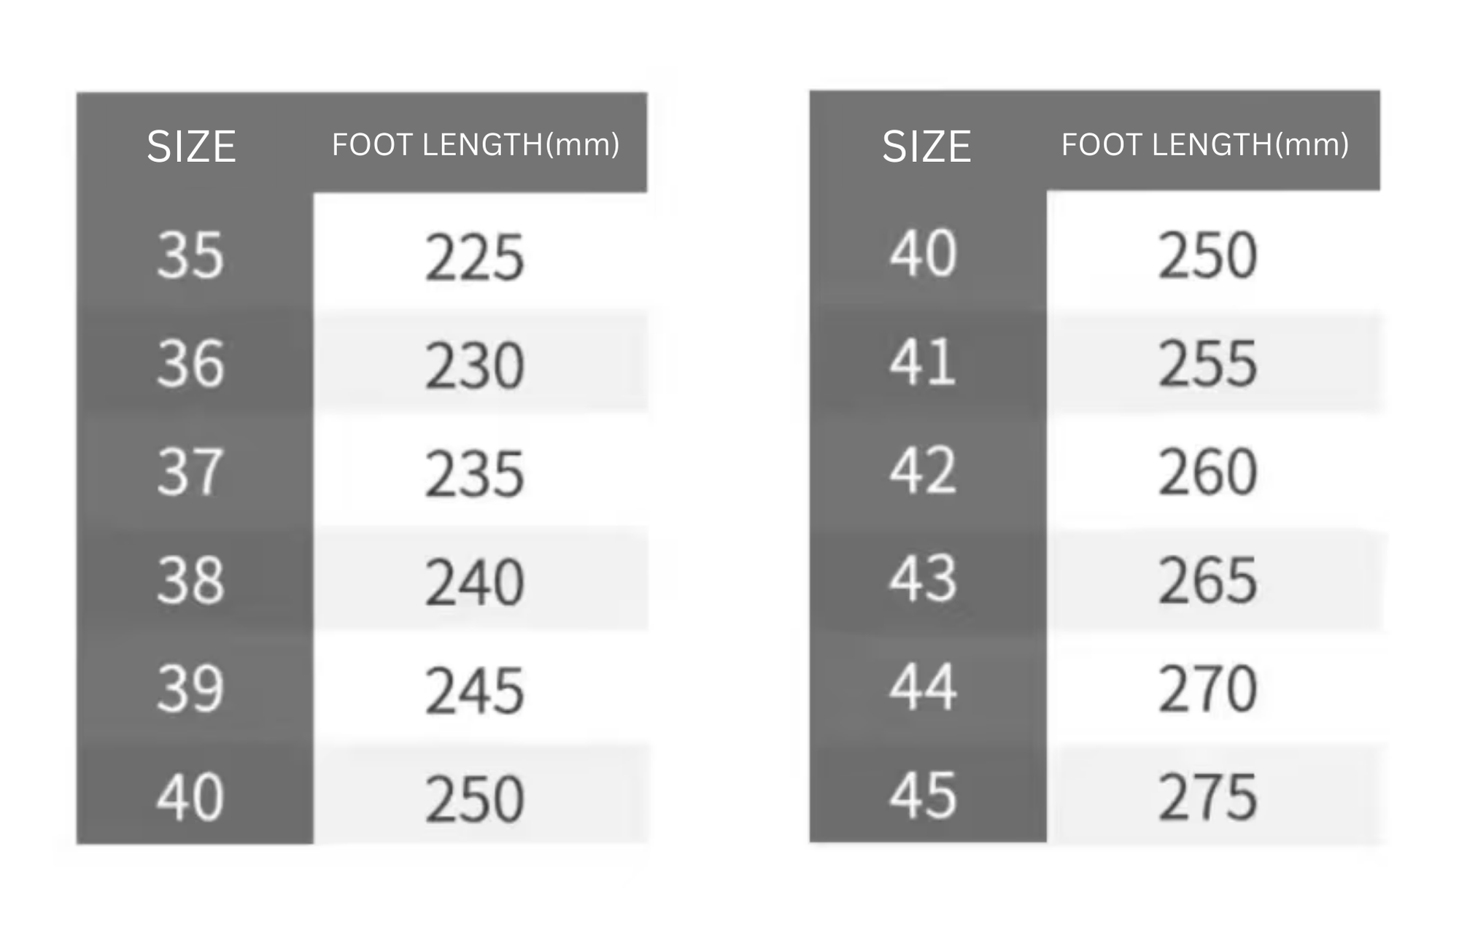Select the size 43 row label
This screenshot has height=935, width=1459.
[923, 578]
